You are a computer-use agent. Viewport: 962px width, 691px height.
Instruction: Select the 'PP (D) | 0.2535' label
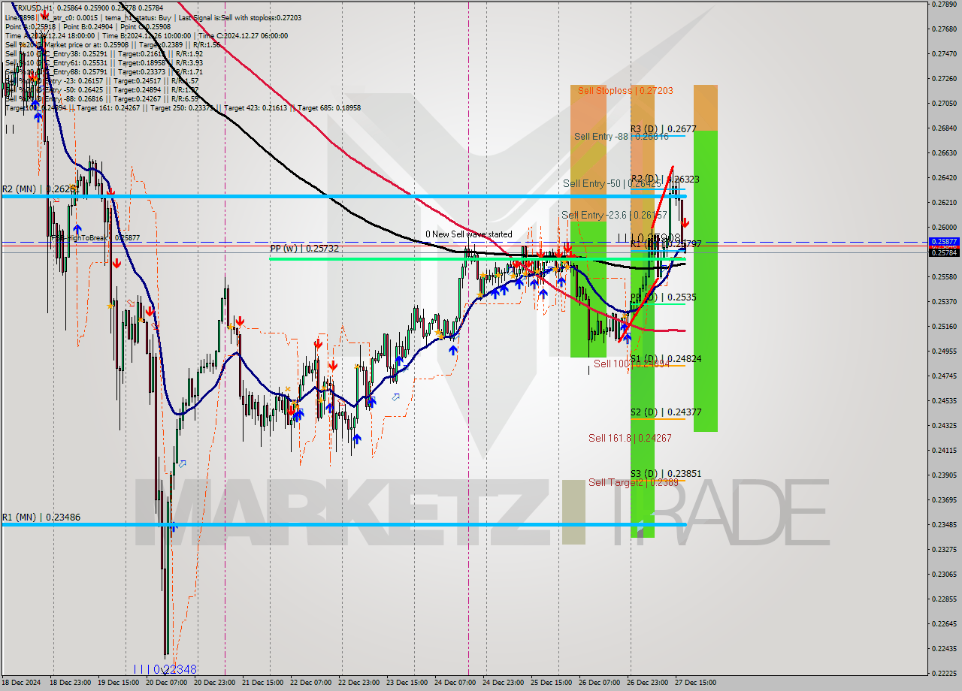coord(663,297)
